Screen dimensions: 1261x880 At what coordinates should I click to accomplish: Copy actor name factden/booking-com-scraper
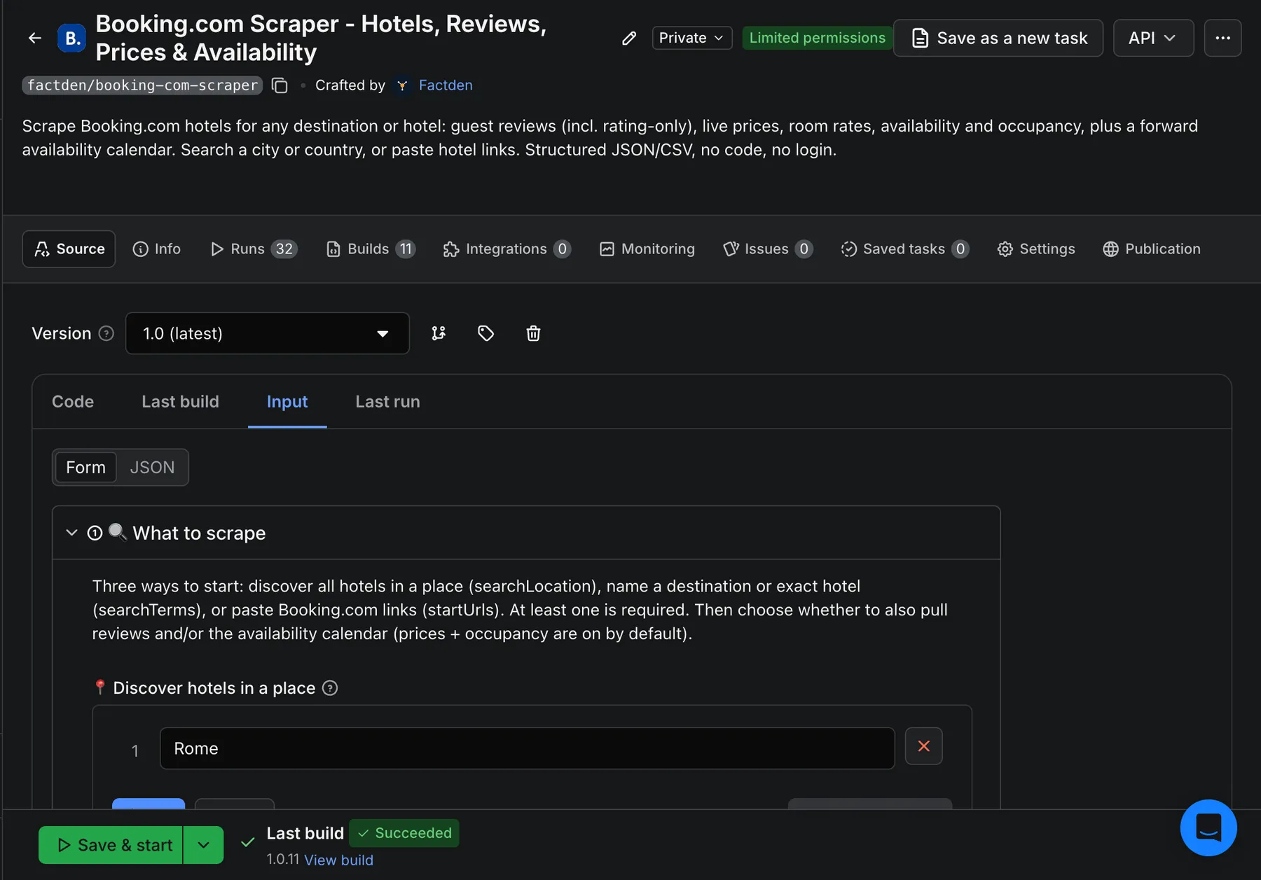coord(280,85)
